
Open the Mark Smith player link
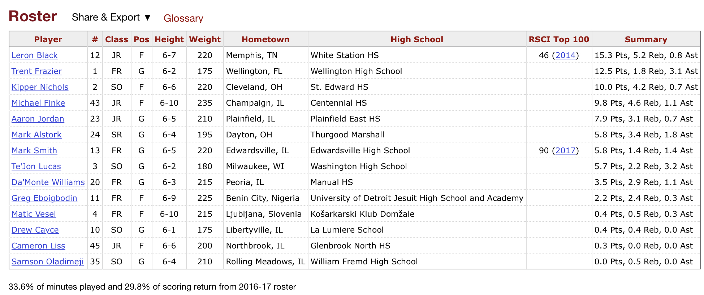pos(34,150)
